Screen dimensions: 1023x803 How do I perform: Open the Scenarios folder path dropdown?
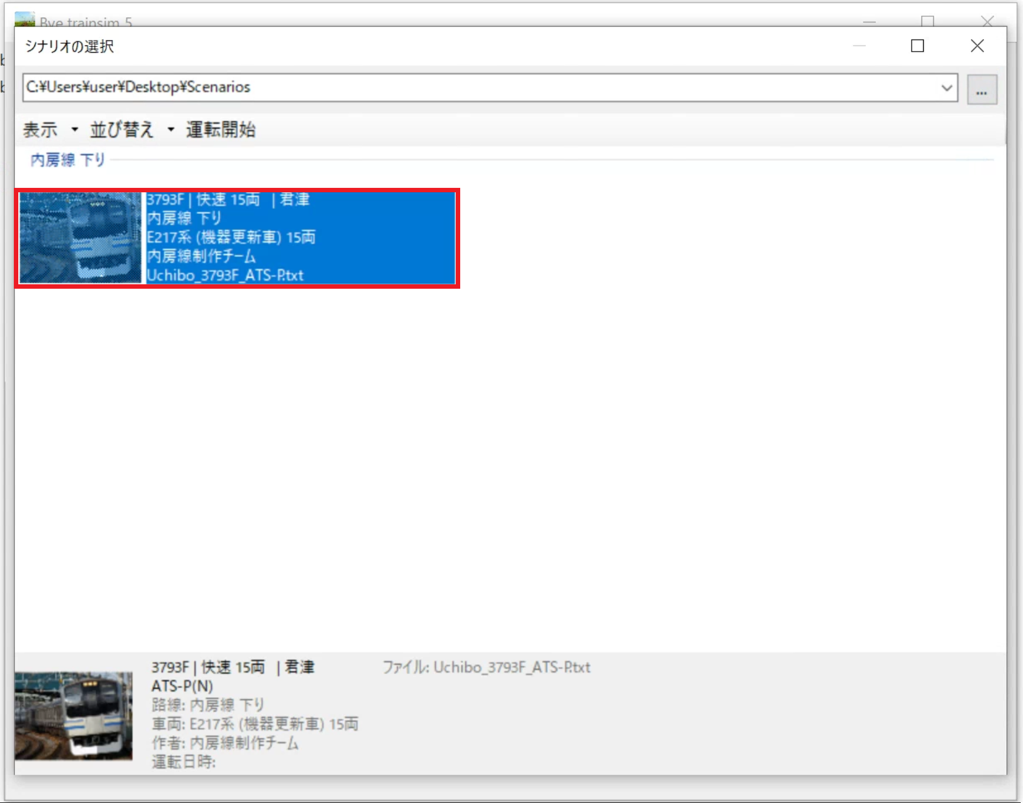click(946, 87)
